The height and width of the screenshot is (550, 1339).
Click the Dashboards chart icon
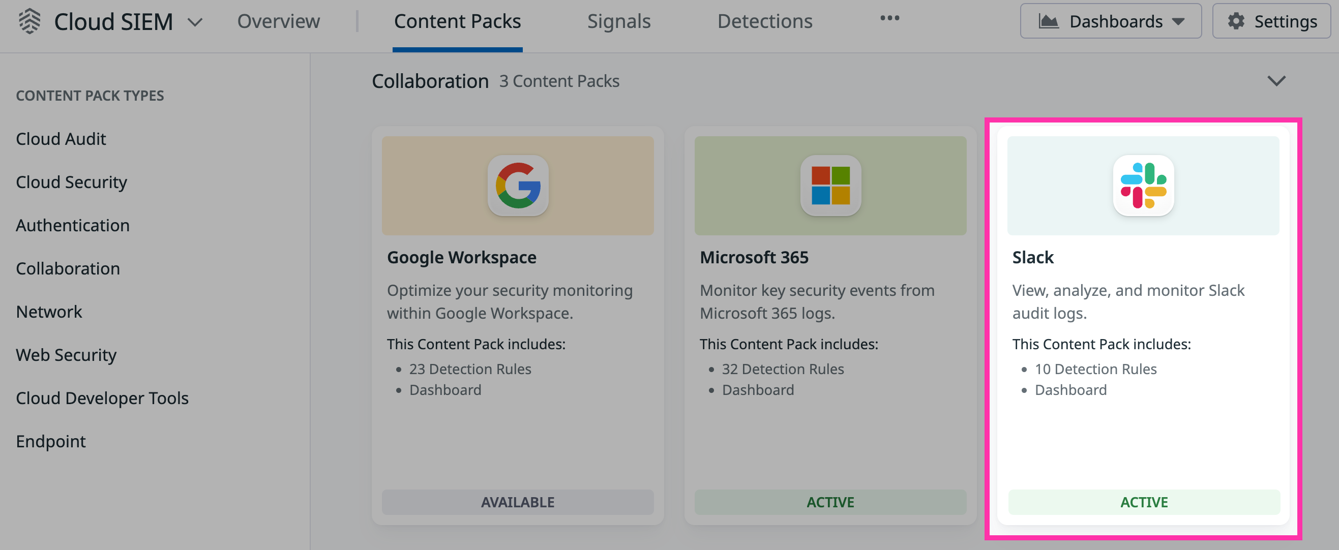point(1049,21)
